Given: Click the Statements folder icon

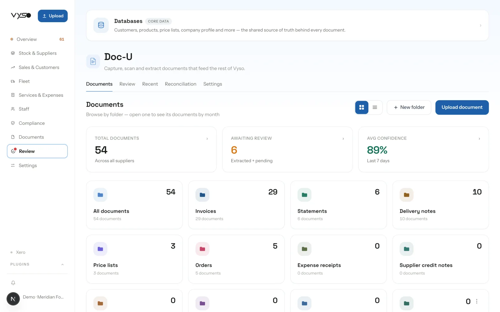Looking at the screenshot, I should [x=304, y=195].
